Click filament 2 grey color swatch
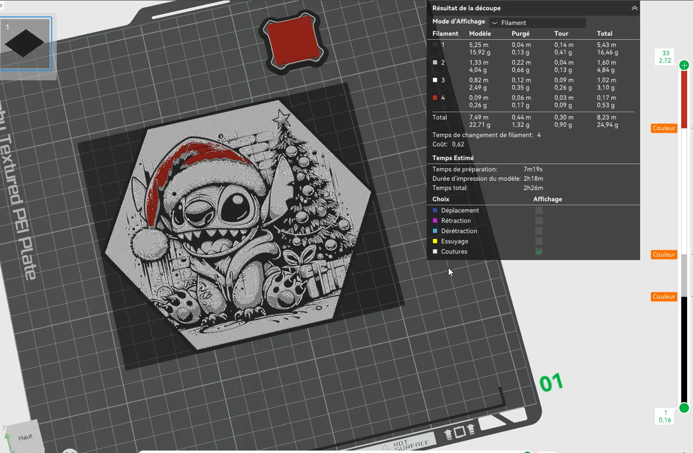This screenshot has width=693, height=453. click(435, 62)
